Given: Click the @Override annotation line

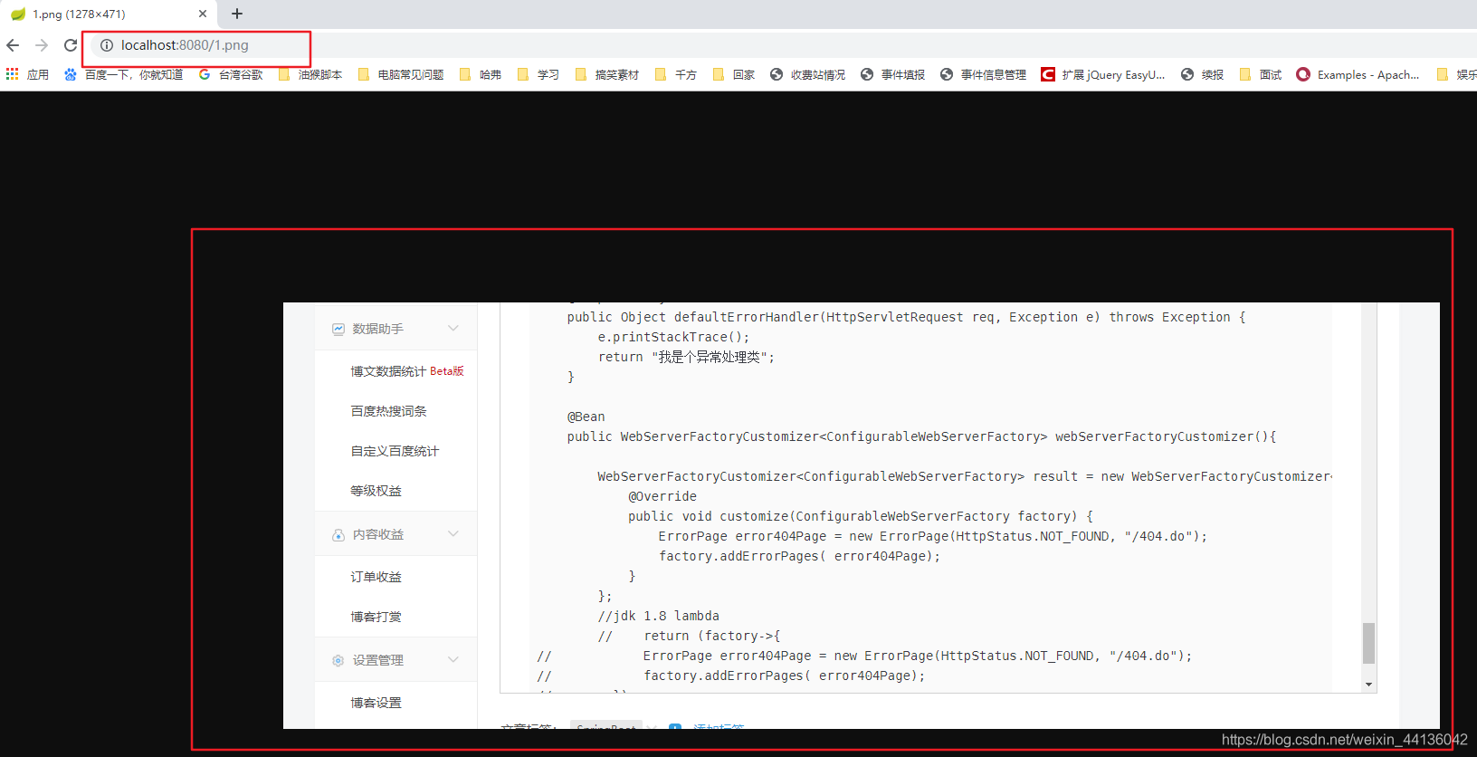Looking at the screenshot, I should [x=662, y=496].
